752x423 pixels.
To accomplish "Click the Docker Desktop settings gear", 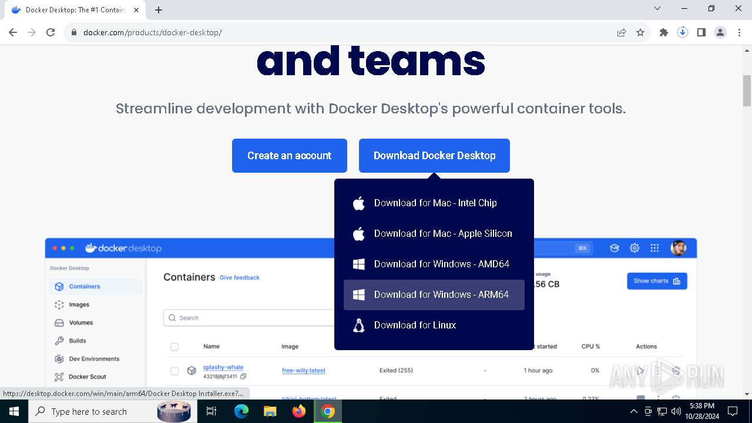I will pyautogui.click(x=634, y=248).
